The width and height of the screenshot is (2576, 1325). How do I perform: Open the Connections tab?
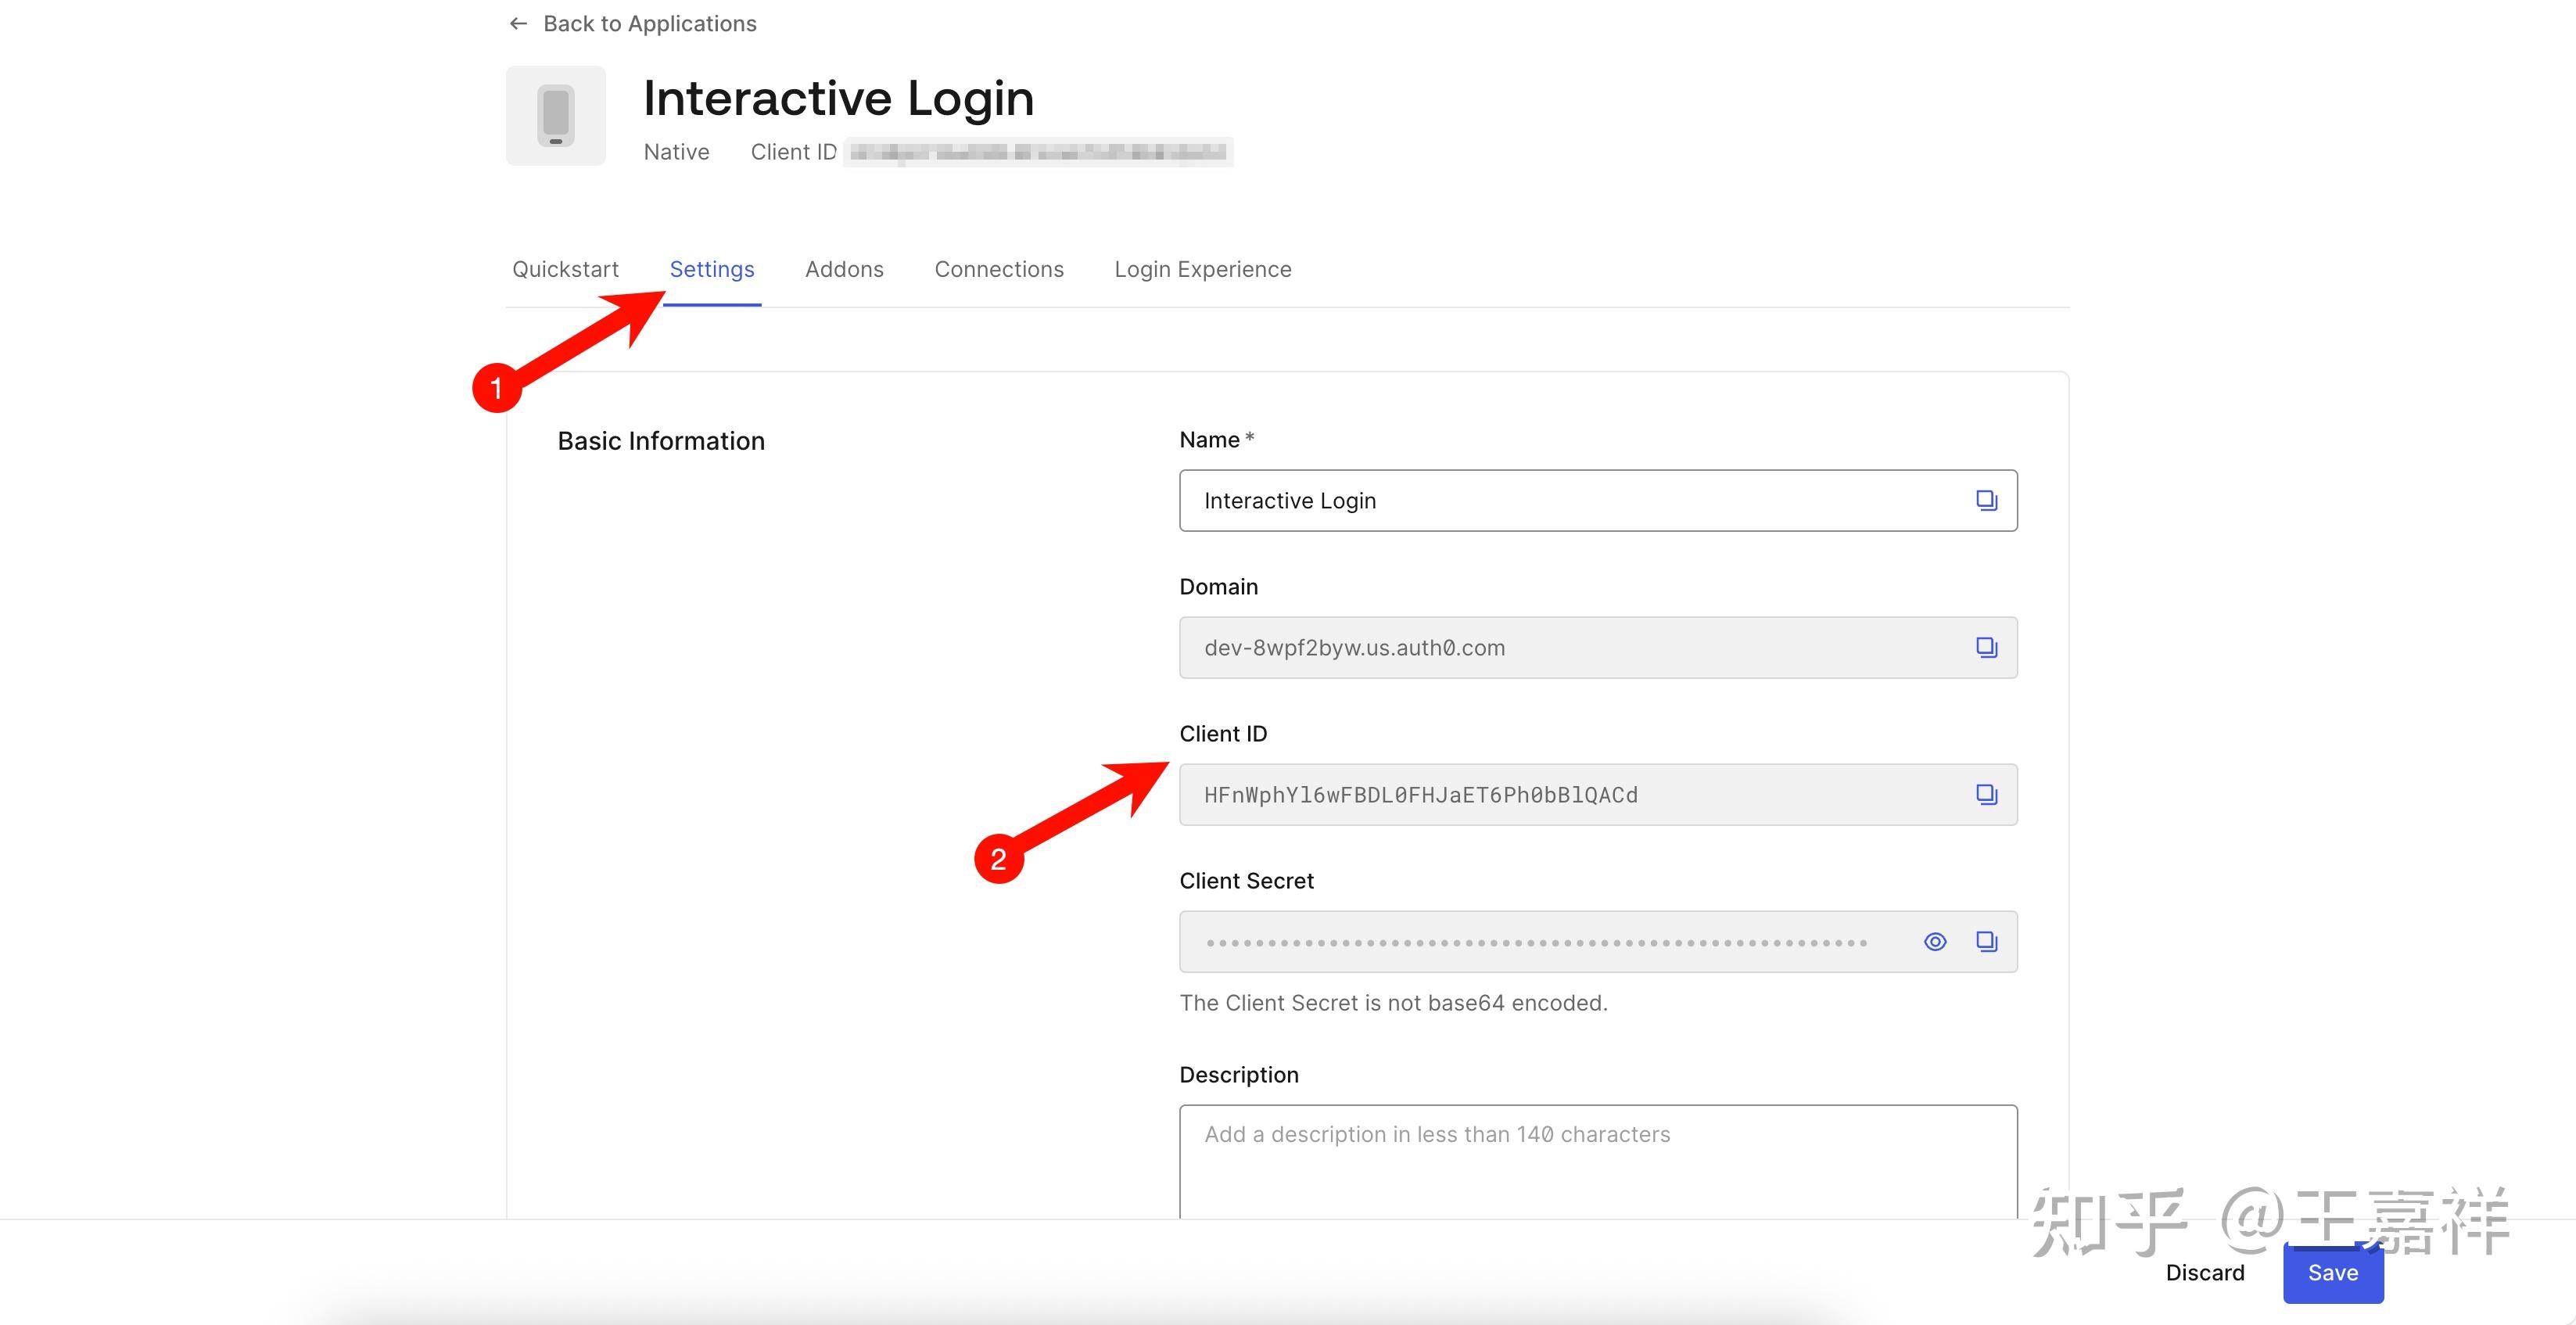point(999,269)
